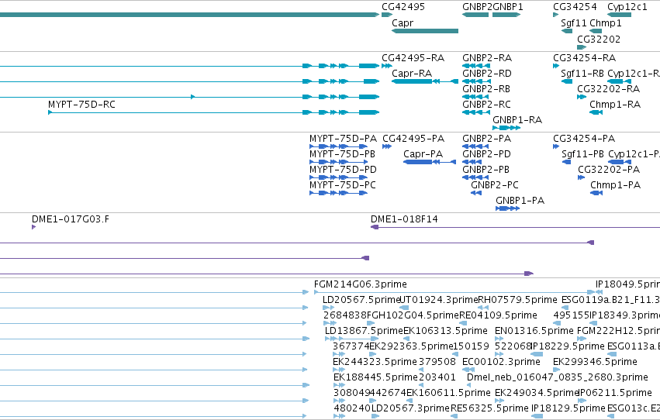
Task: Select the Cyp12c1 gene feature
Action: (619, 15)
